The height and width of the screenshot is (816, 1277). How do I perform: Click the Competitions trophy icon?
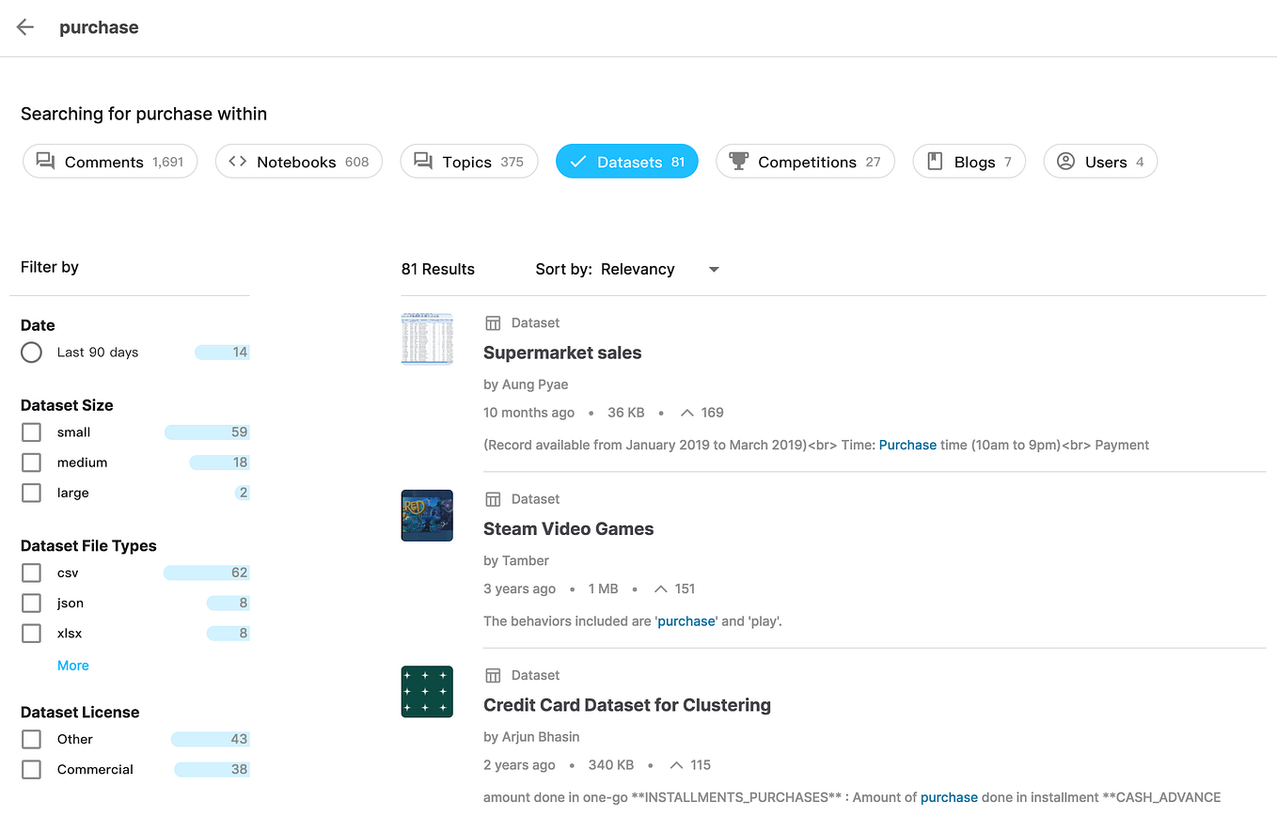(738, 162)
